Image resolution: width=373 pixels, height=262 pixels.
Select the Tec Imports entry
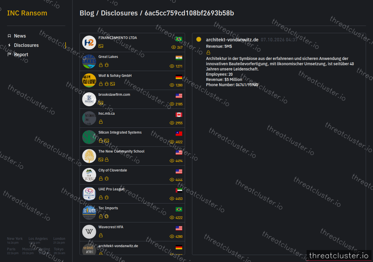pos(132,213)
